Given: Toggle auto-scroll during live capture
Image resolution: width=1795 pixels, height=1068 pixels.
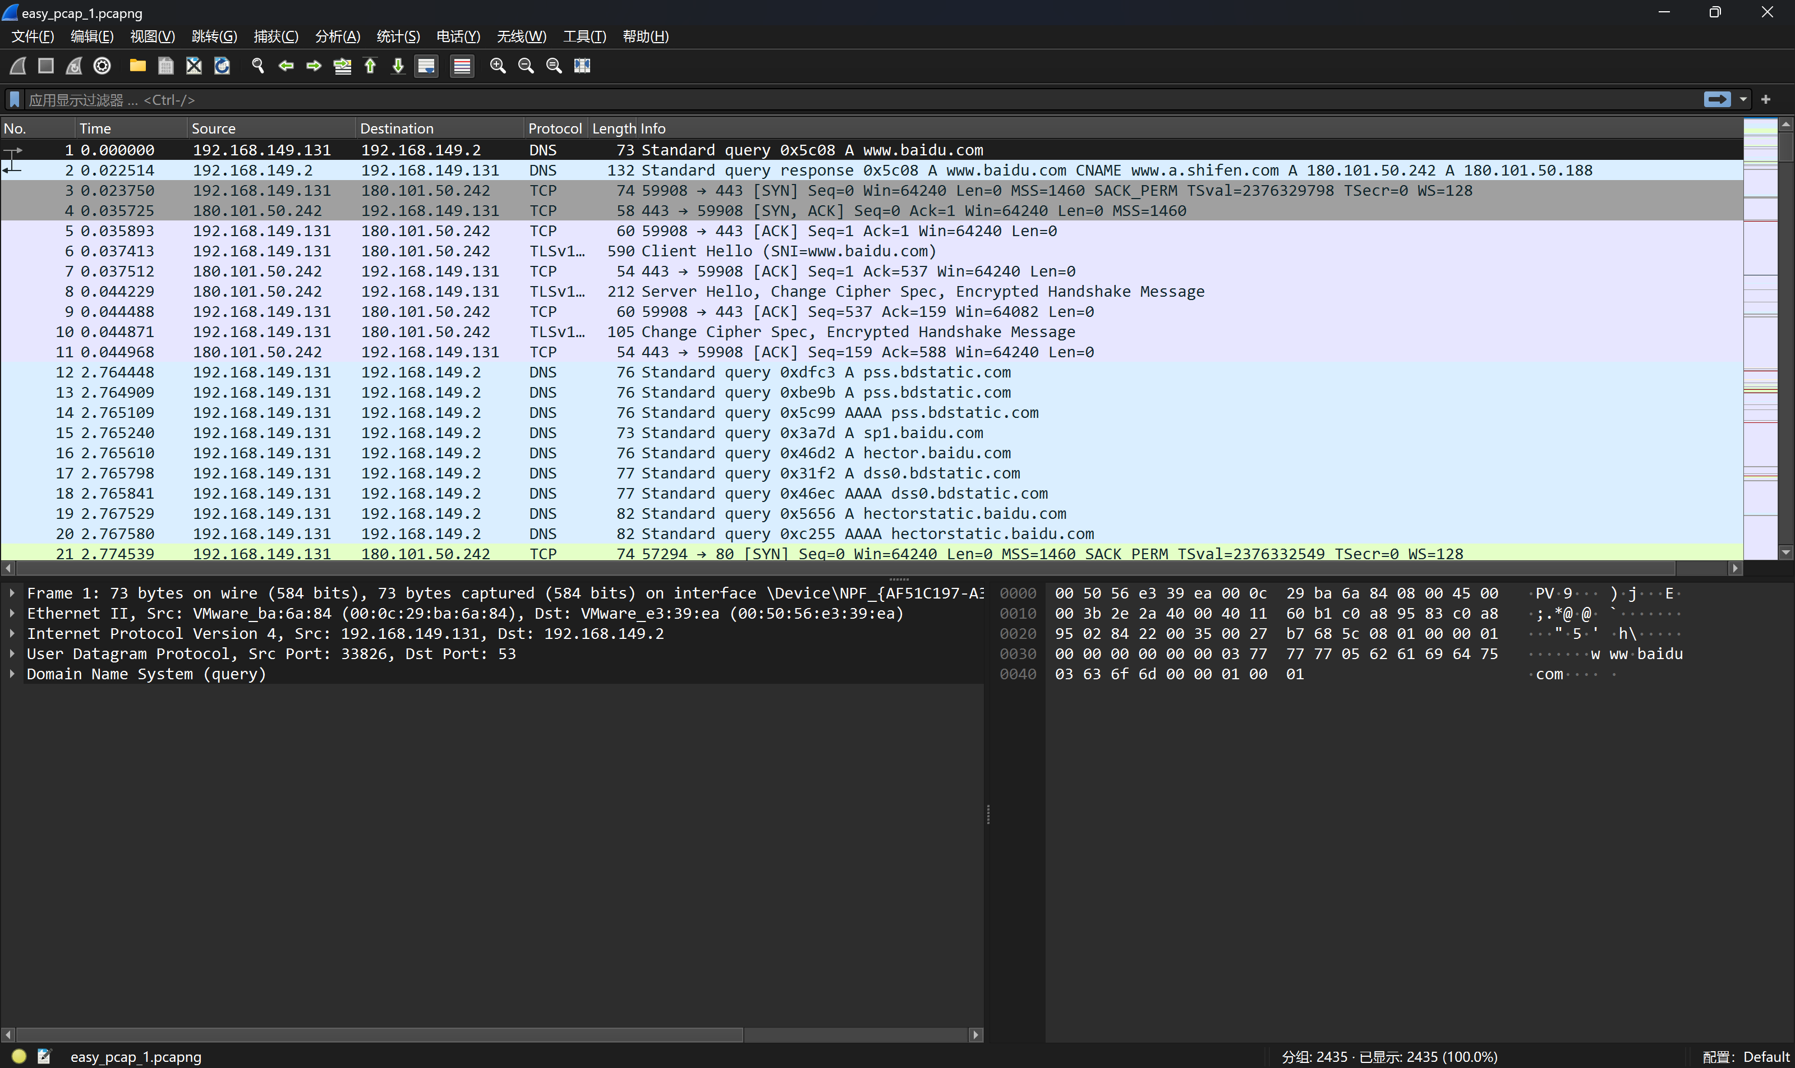Looking at the screenshot, I should [x=426, y=66].
